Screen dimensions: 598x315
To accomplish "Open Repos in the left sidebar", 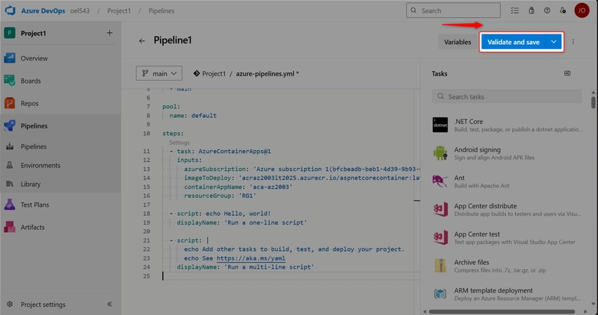I will click(x=30, y=104).
